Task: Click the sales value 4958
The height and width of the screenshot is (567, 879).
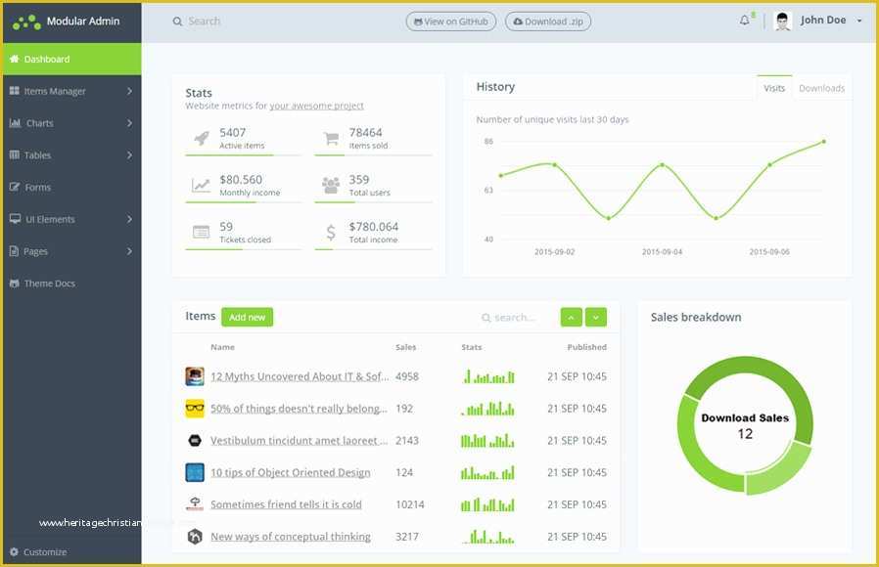Action: (x=407, y=376)
